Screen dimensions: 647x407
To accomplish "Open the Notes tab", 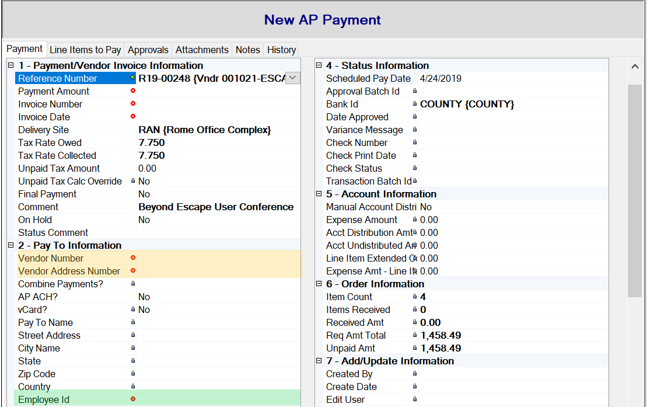I will coord(247,50).
